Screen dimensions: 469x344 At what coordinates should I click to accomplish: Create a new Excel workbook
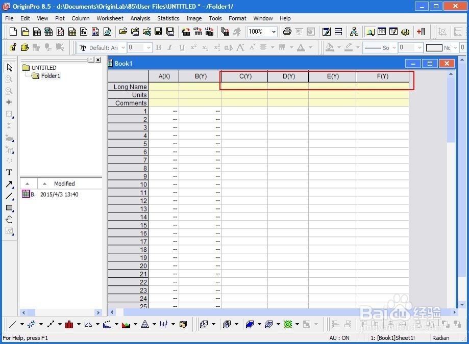click(x=48, y=32)
